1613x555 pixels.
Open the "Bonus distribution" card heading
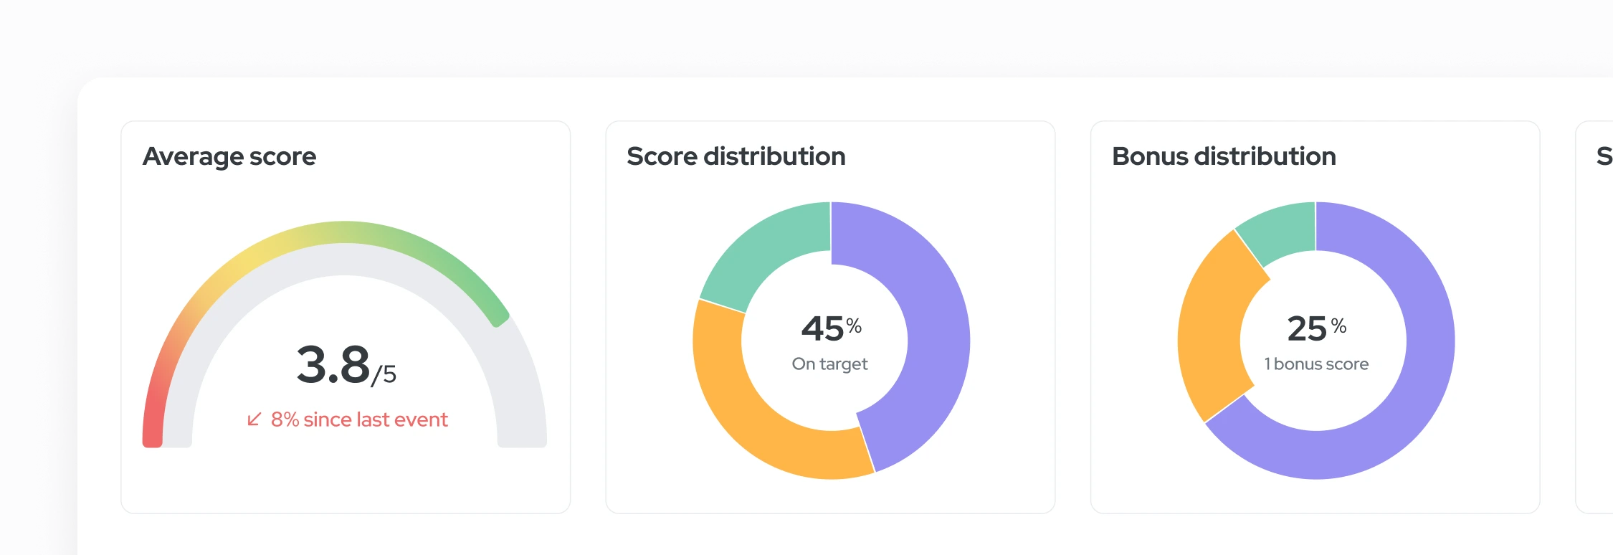(1224, 156)
